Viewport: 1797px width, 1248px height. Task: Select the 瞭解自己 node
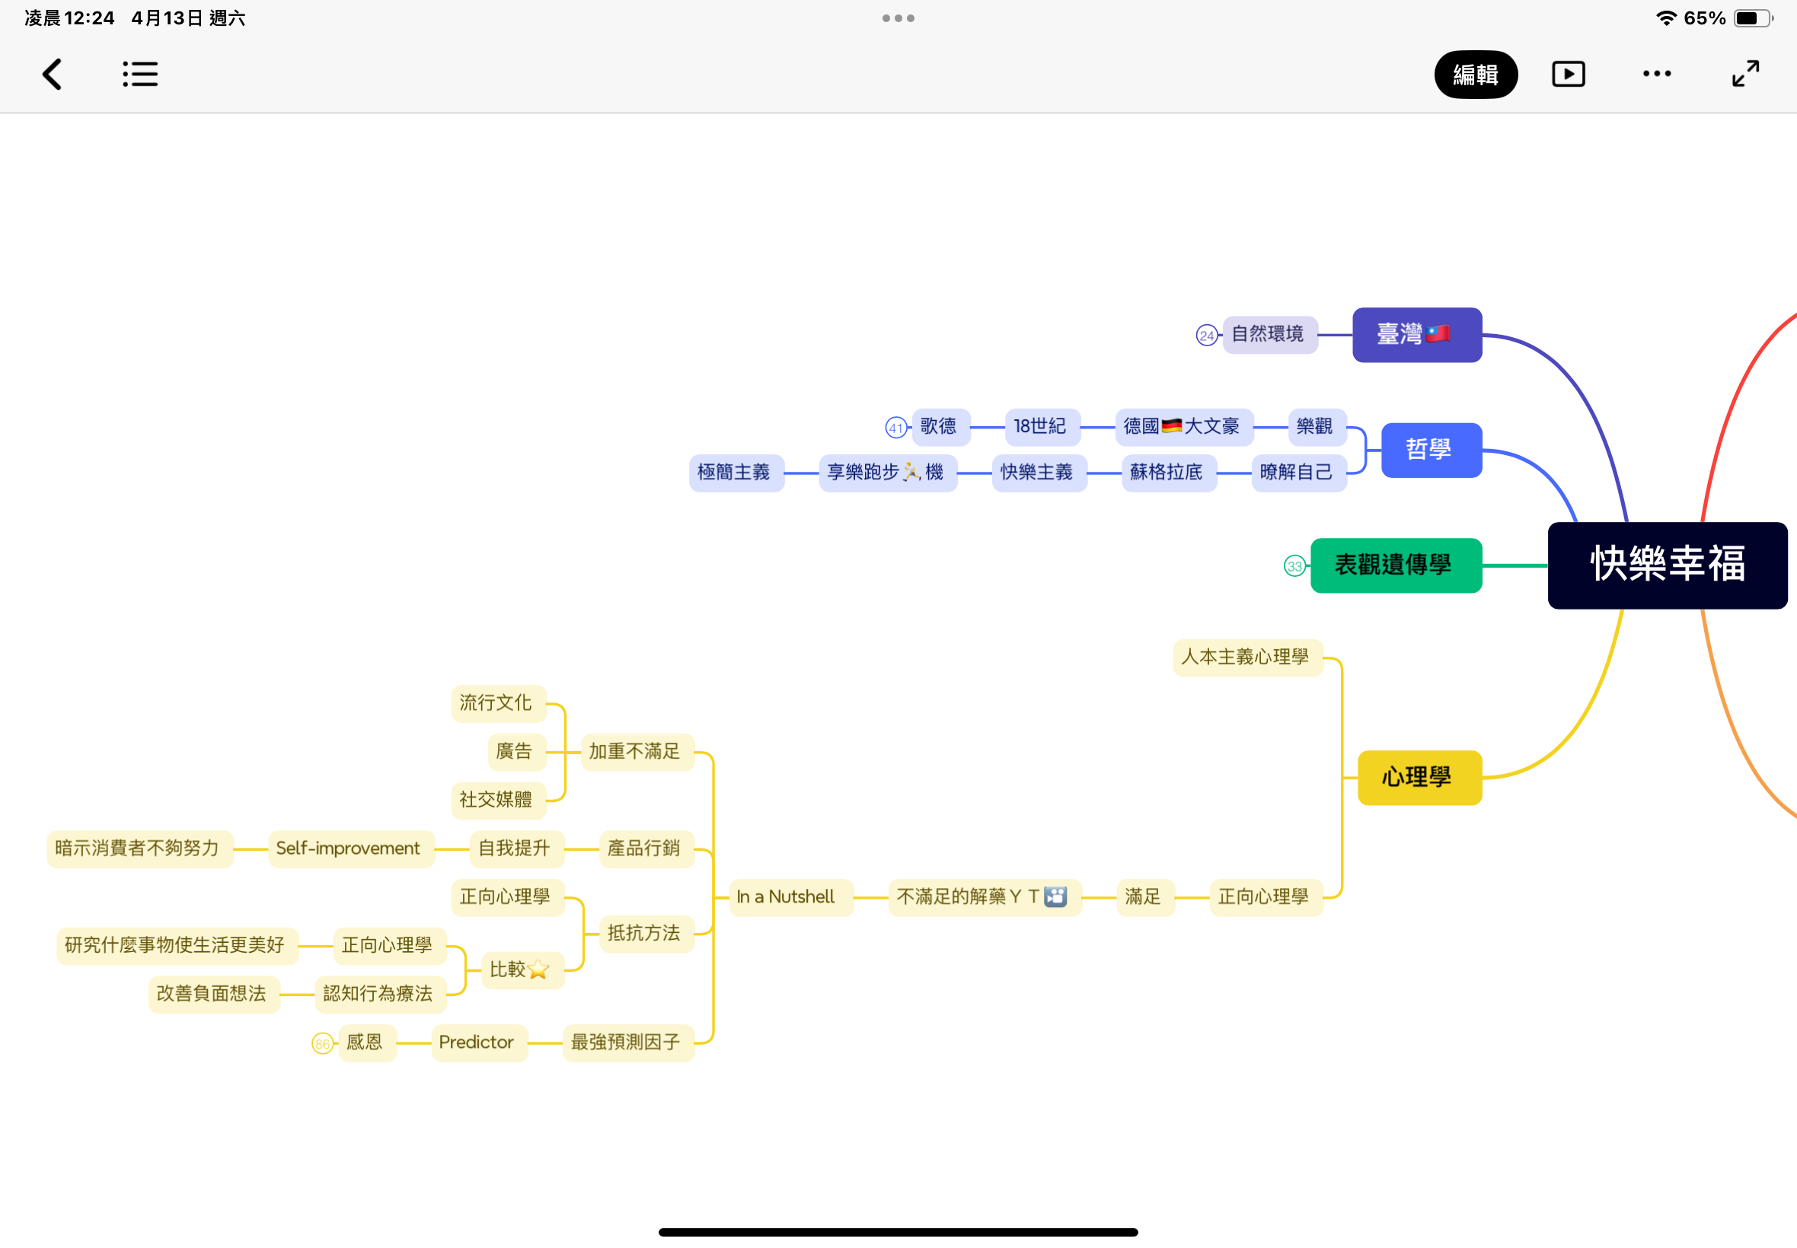coord(1299,473)
